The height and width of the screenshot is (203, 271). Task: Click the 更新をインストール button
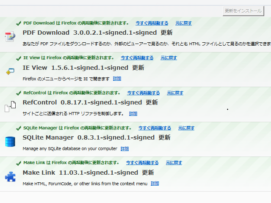click(243, 11)
